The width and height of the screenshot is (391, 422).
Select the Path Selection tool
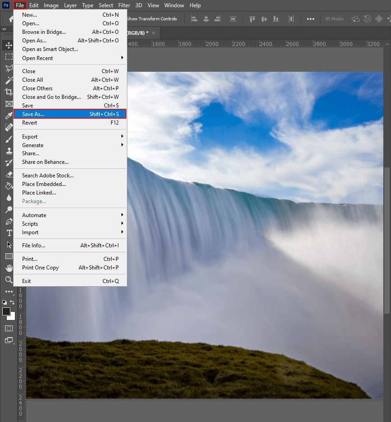(9, 245)
